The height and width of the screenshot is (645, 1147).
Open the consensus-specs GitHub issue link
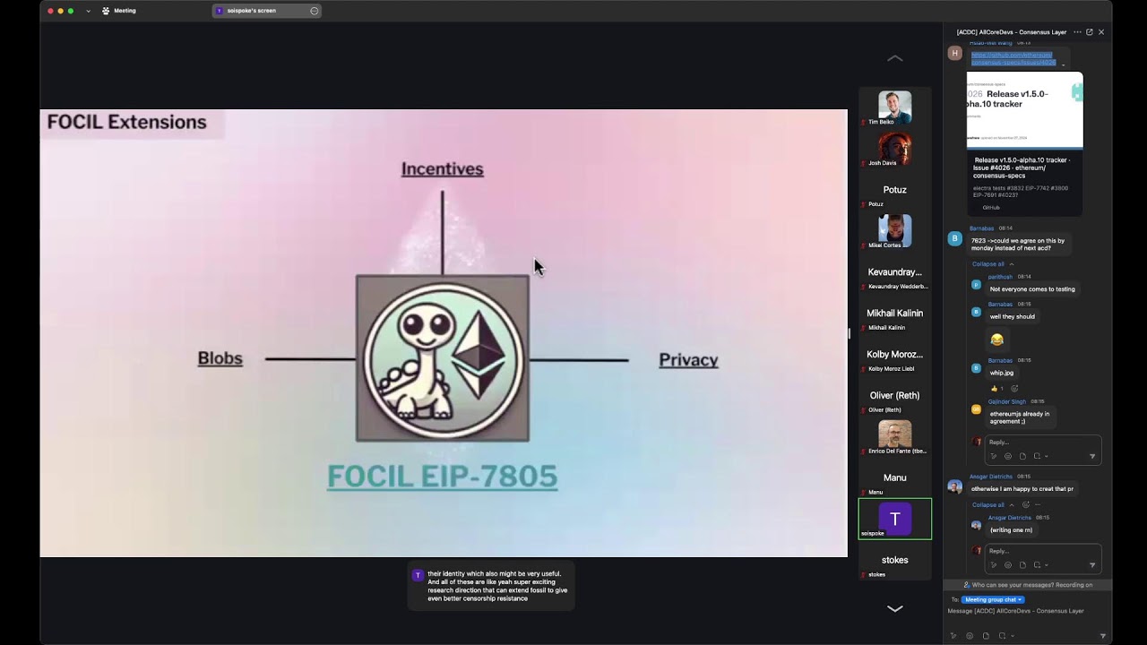tap(1013, 58)
